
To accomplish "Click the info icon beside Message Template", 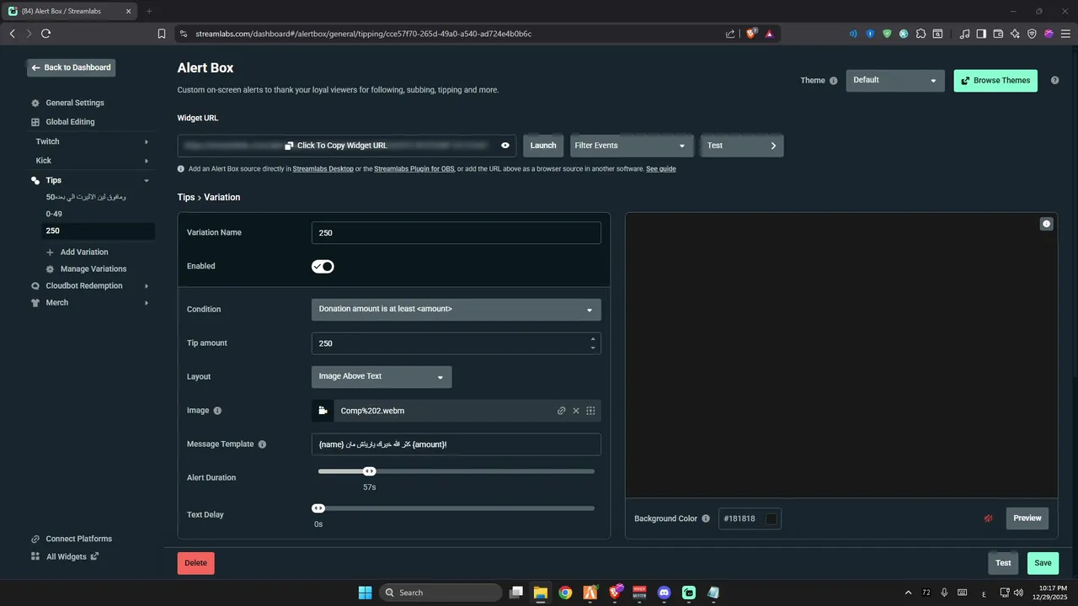I will pos(262,444).
